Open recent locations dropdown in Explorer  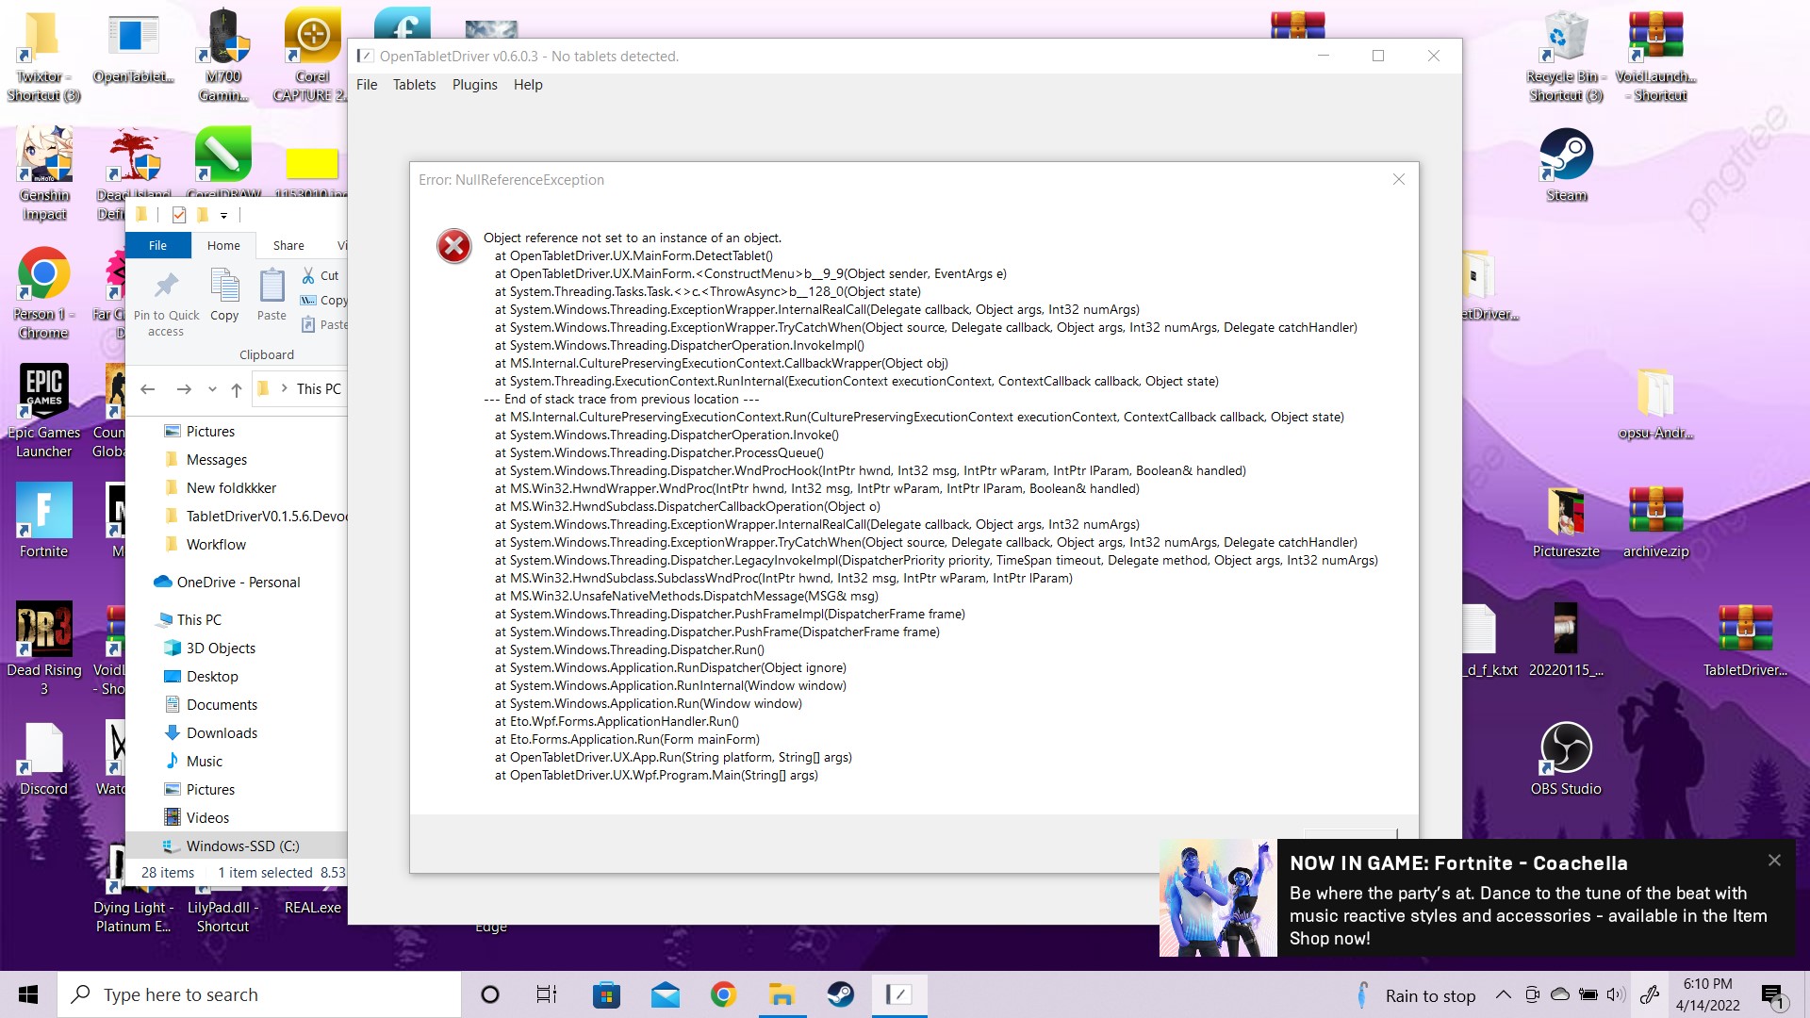point(212,389)
